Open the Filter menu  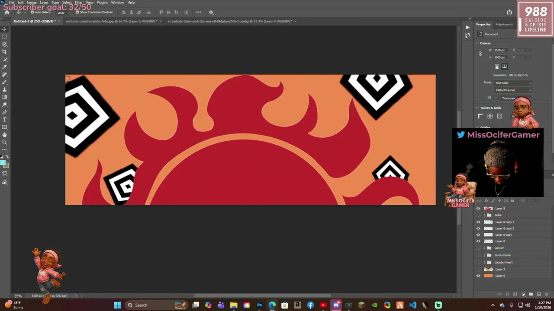click(x=78, y=3)
